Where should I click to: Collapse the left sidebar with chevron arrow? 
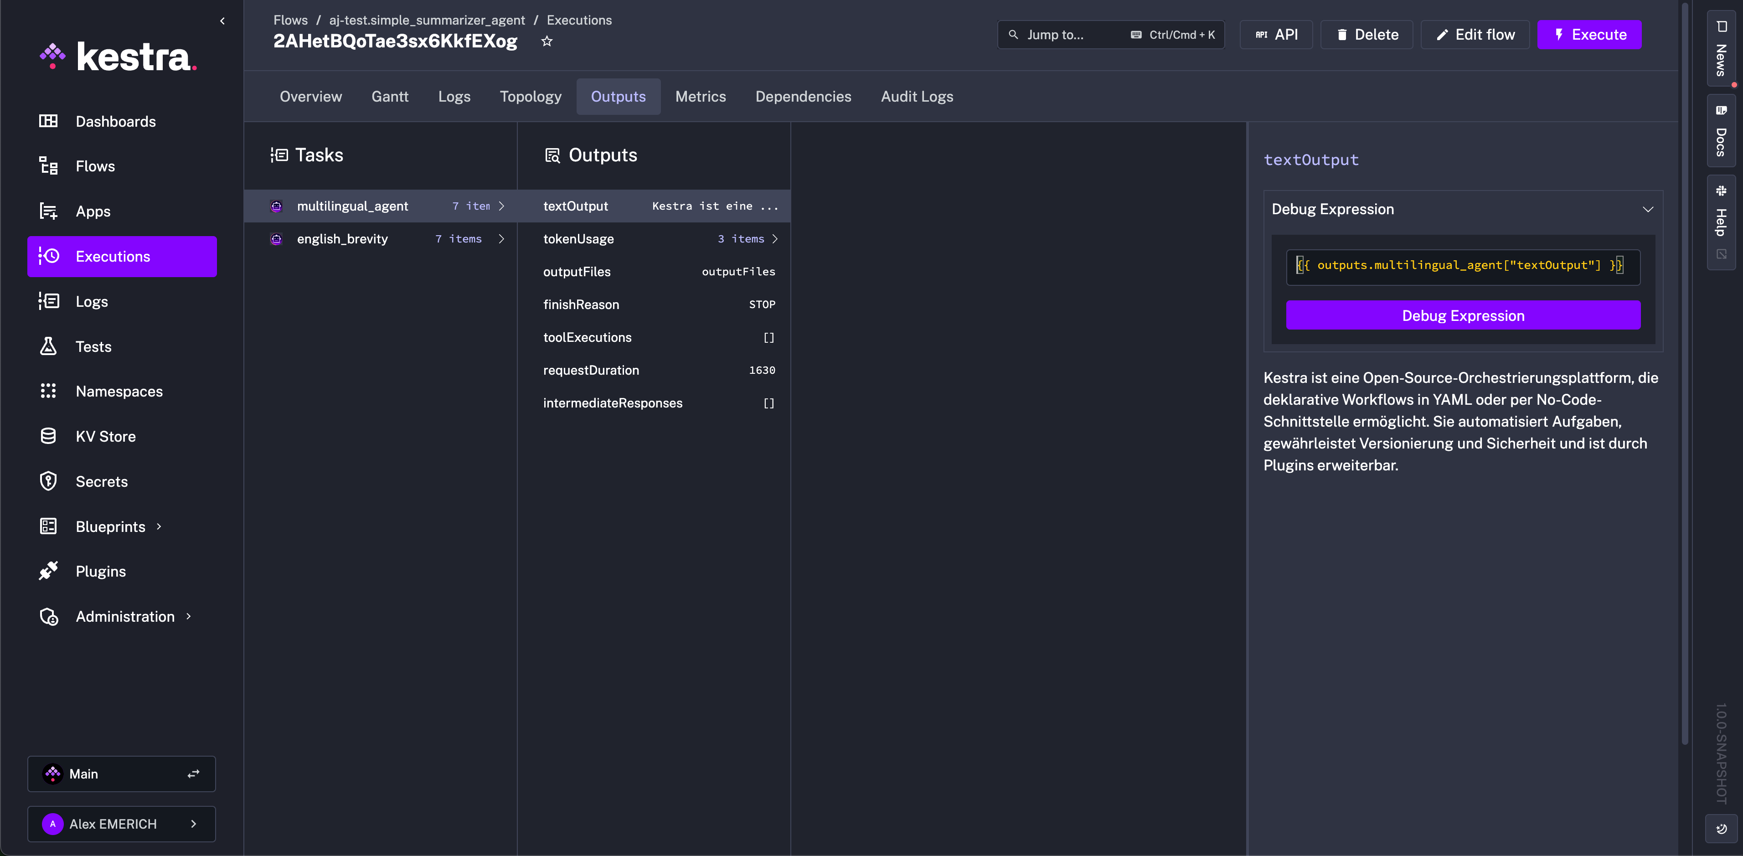pyautogui.click(x=222, y=21)
